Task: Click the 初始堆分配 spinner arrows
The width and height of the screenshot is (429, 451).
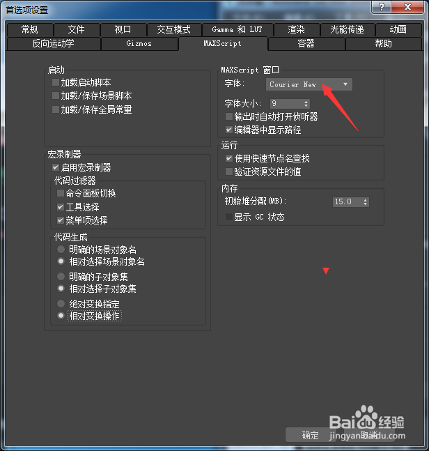Action: click(x=365, y=201)
